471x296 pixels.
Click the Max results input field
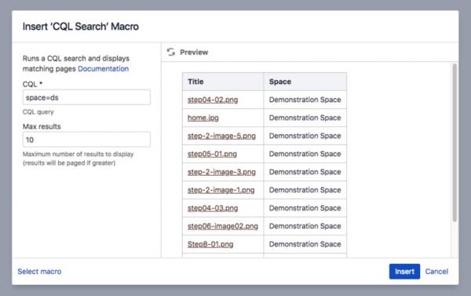(x=86, y=140)
